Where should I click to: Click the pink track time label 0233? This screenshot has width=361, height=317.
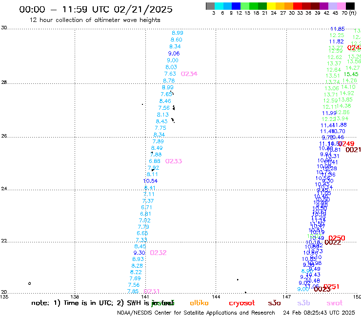(x=174, y=161)
